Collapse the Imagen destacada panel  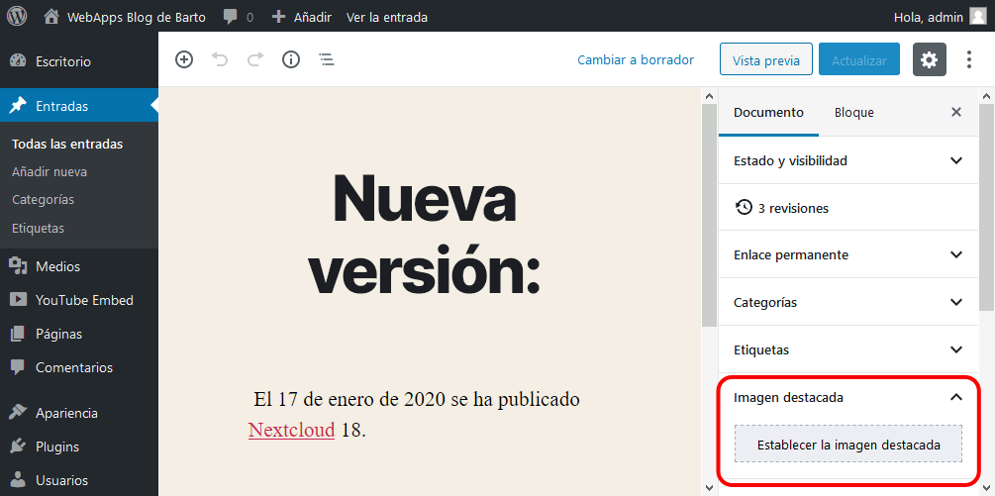(x=955, y=397)
